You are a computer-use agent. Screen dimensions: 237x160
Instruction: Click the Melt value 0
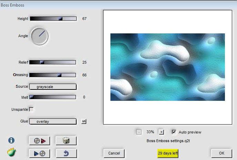tap(84, 97)
